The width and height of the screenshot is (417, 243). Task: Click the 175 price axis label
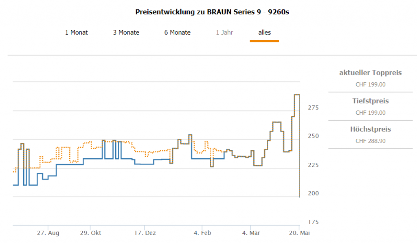point(313,222)
